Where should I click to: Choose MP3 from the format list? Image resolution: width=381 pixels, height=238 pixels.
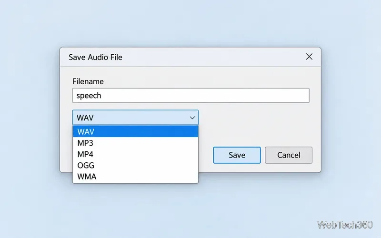[x=135, y=143]
